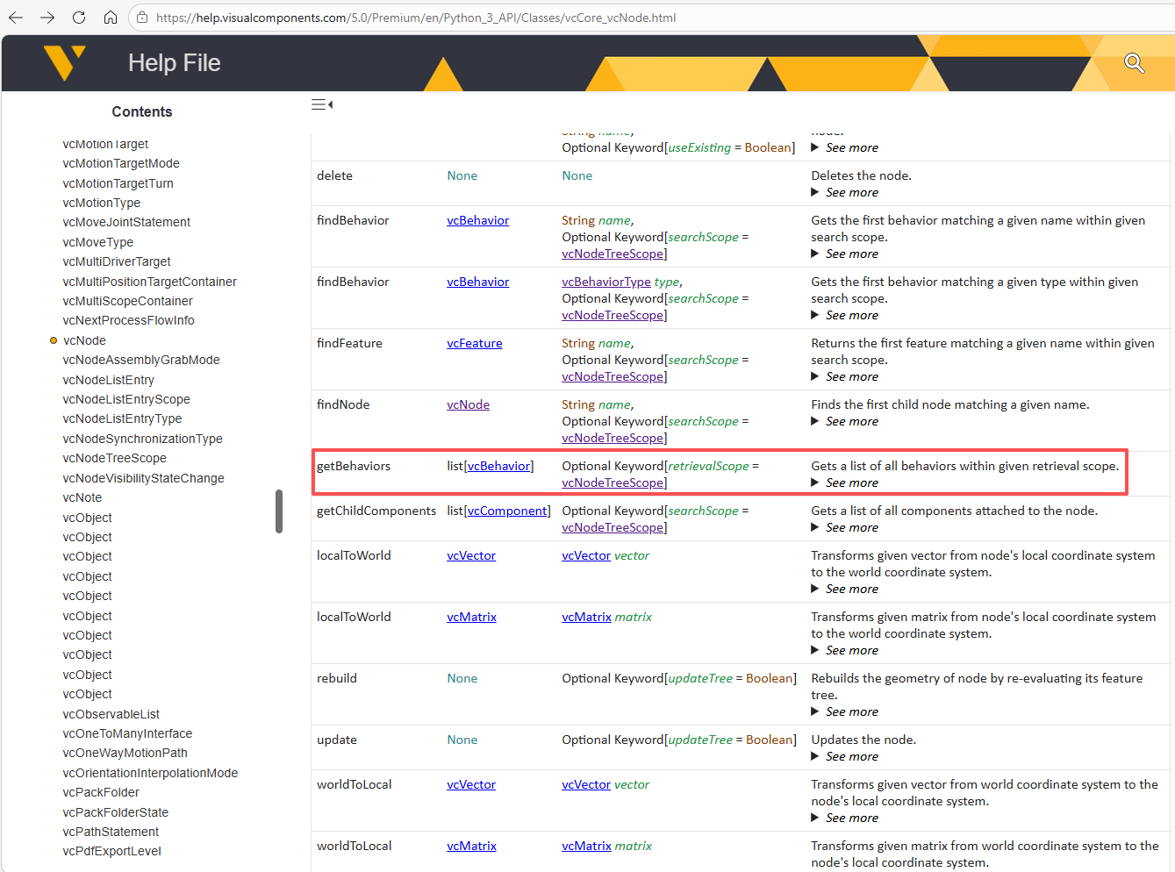The width and height of the screenshot is (1175, 872).
Task: Open vcBehaviorType parameter link
Action: pyautogui.click(x=605, y=282)
